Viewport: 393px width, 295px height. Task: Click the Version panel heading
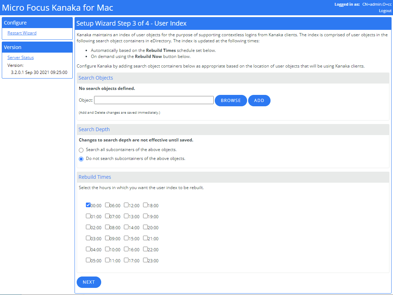[x=37, y=47]
